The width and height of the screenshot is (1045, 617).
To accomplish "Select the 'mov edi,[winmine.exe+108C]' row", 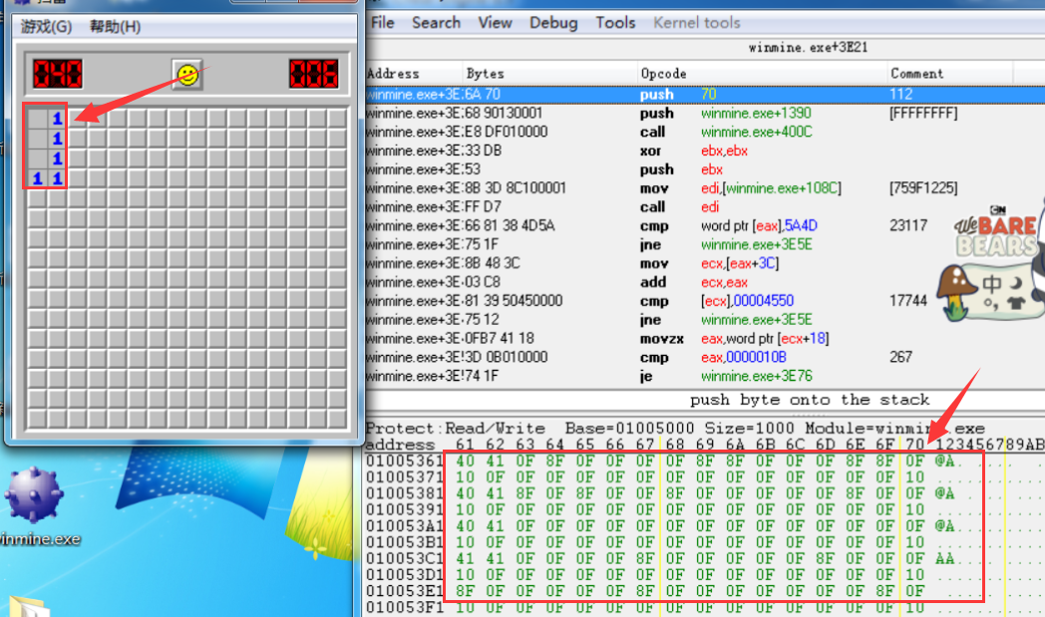I will 705,188.
